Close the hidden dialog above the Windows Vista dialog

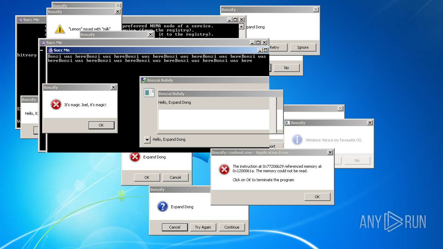341,108
